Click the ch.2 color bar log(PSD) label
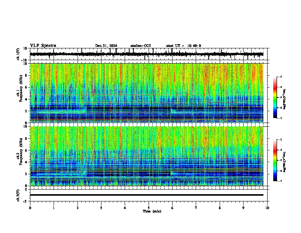The image size is (301, 233). [285, 162]
